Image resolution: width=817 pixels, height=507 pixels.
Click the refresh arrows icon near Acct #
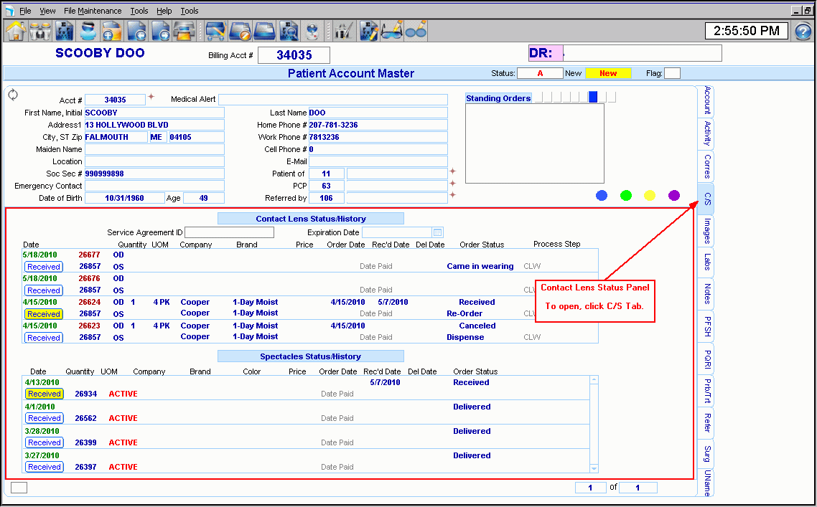tap(13, 95)
